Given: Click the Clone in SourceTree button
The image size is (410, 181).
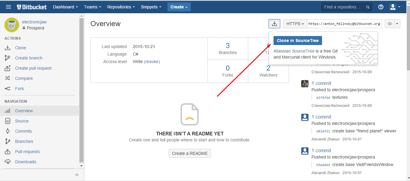Looking at the screenshot, I should point(298,41).
